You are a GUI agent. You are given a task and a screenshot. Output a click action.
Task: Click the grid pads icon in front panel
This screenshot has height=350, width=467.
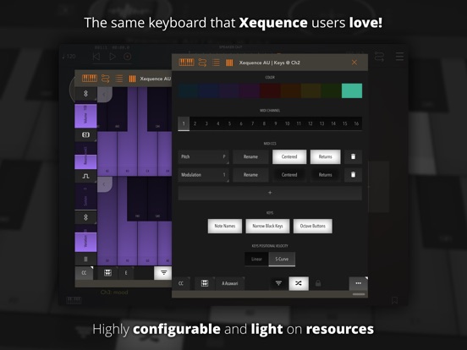click(x=205, y=283)
